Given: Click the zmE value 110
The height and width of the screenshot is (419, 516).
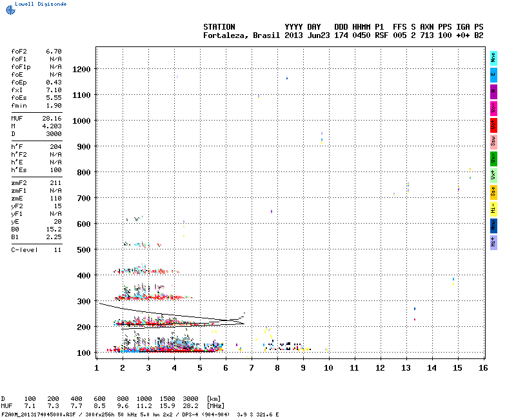Looking at the screenshot, I should (x=55, y=199).
